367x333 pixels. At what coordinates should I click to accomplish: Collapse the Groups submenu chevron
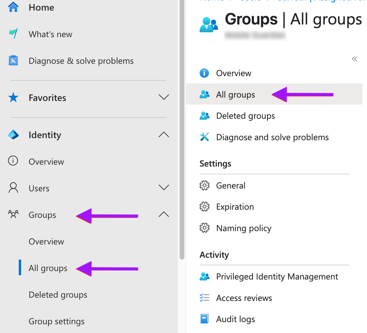[x=164, y=215]
